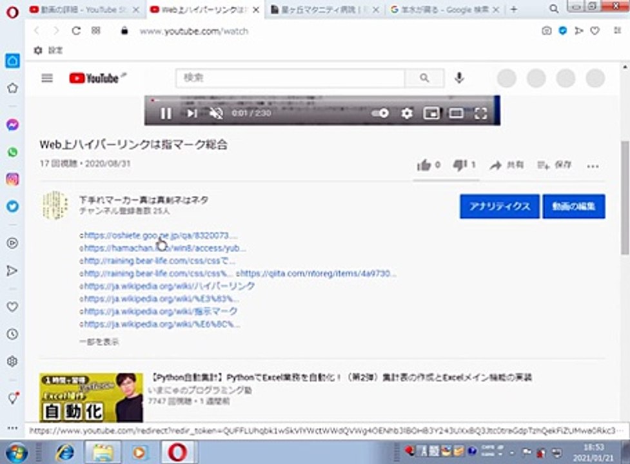Switch to the third document tab
The height and width of the screenshot is (464, 630).
[x=324, y=10]
